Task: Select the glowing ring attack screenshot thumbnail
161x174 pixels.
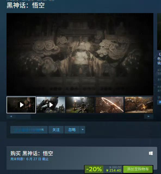Action: click(110, 105)
